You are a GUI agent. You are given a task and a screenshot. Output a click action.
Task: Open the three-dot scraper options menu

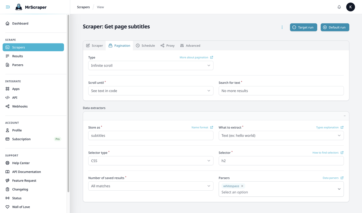coord(282,27)
